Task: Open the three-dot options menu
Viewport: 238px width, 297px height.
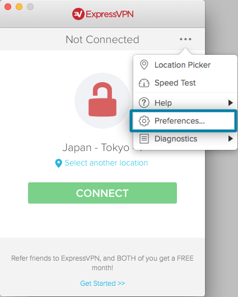Action: coord(185,39)
